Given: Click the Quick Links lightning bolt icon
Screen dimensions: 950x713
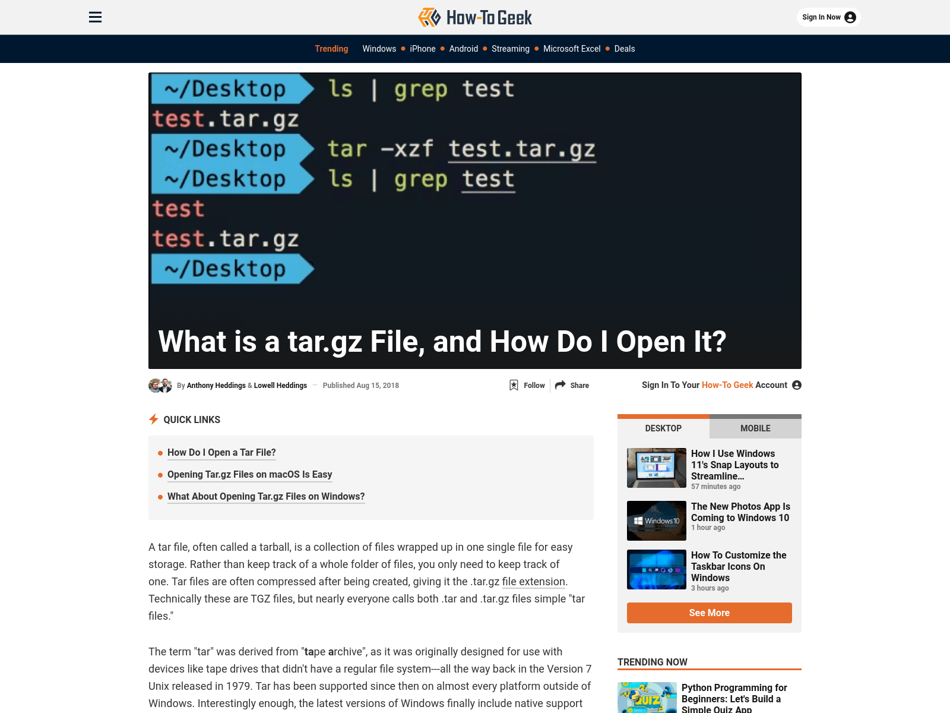Looking at the screenshot, I should (x=154, y=419).
